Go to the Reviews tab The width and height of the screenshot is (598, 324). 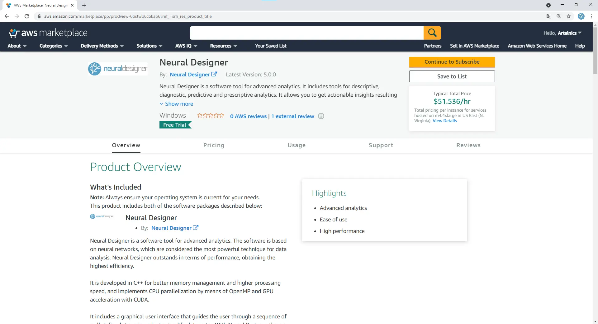coord(468,145)
